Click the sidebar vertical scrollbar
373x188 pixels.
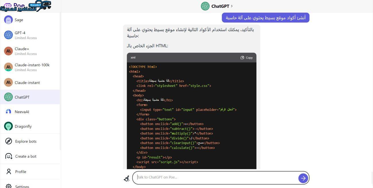click(60, 80)
